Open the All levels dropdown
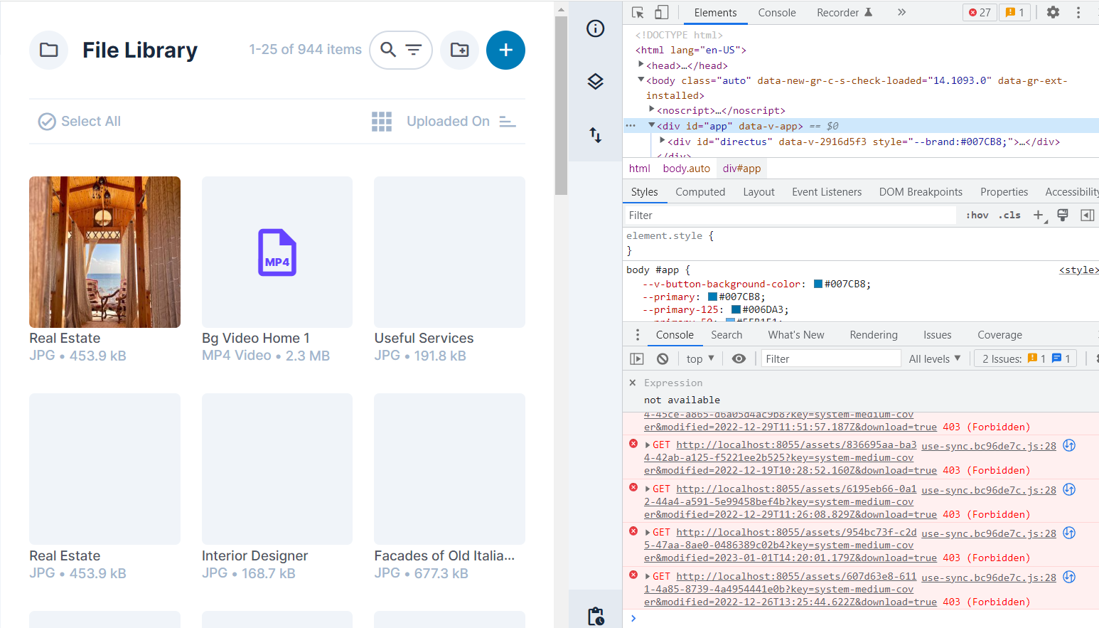The width and height of the screenshot is (1099, 628). tap(935, 358)
